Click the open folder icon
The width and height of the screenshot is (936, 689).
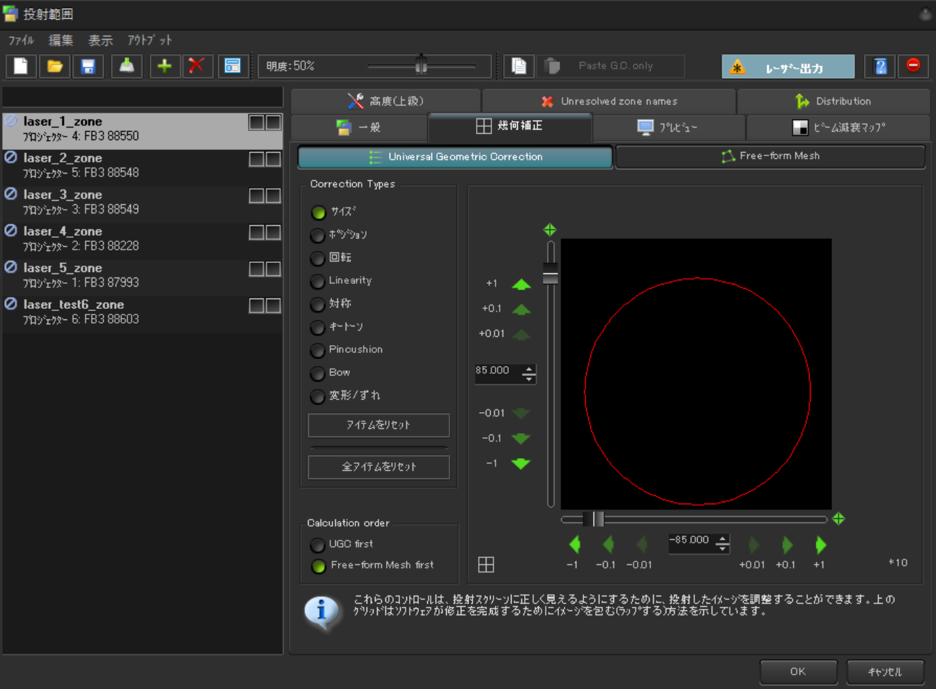pos(54,66)
